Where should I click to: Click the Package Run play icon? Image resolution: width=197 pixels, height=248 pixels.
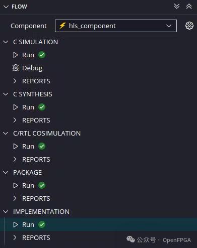(16, 185)
